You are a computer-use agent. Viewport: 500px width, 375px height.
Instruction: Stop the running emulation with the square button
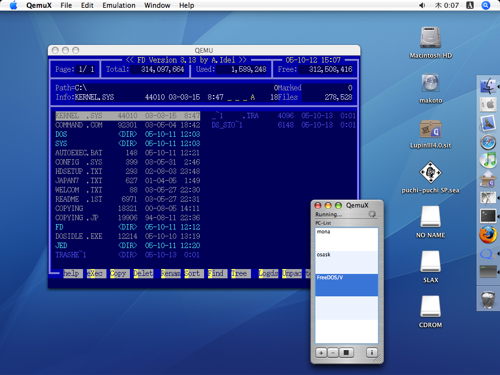coord(346,353)
